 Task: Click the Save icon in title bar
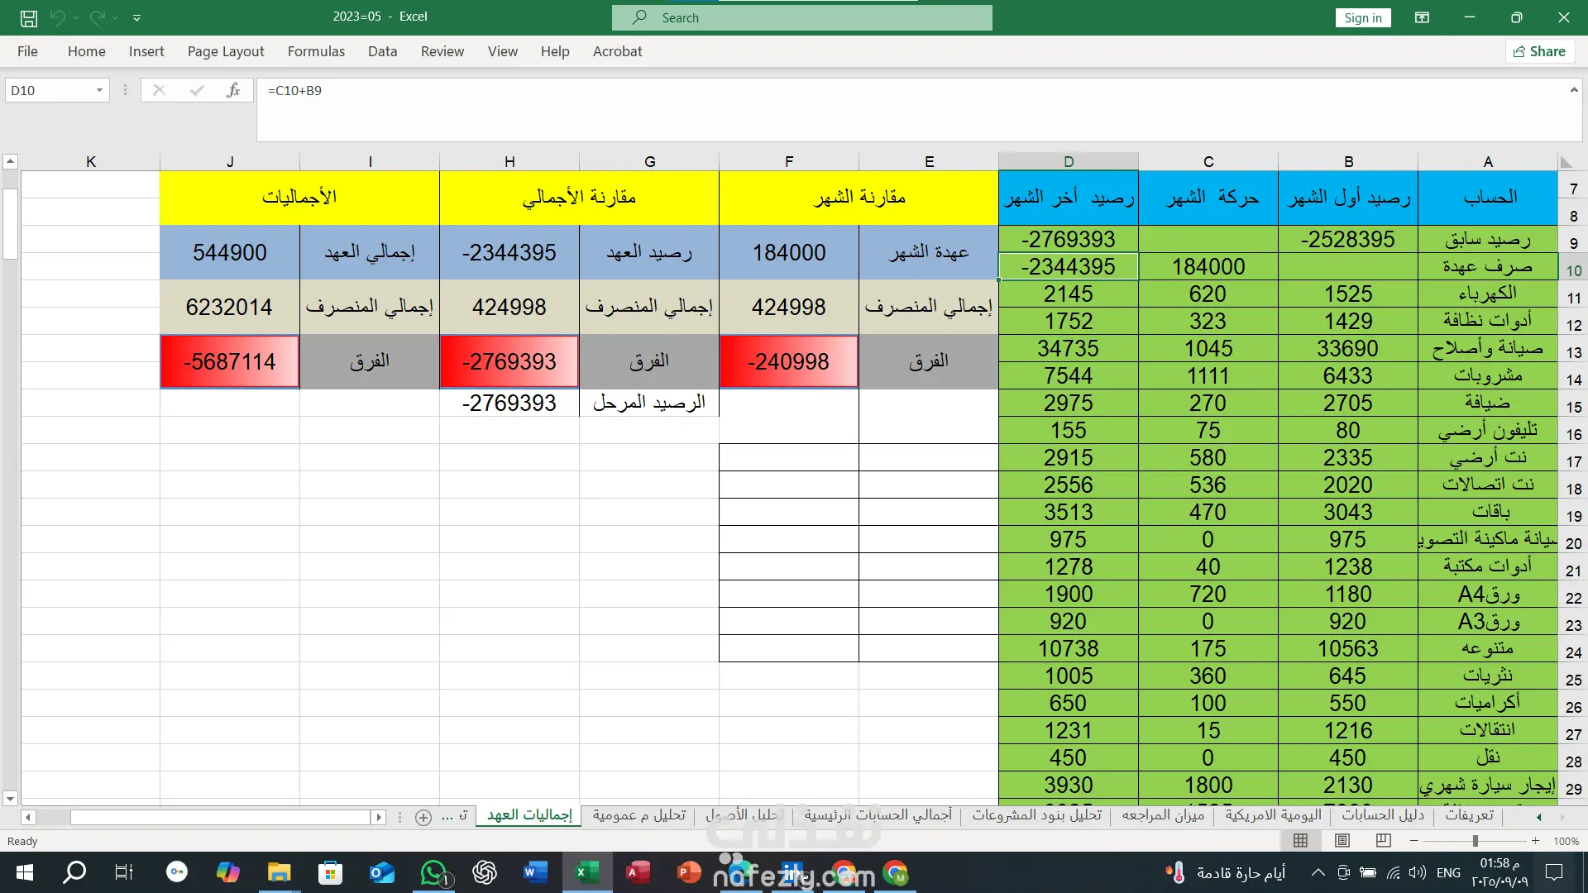(x=28, y=17)
